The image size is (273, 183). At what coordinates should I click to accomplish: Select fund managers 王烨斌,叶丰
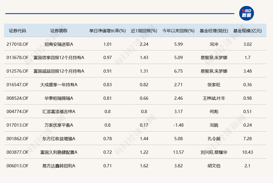tap(214, 98)
